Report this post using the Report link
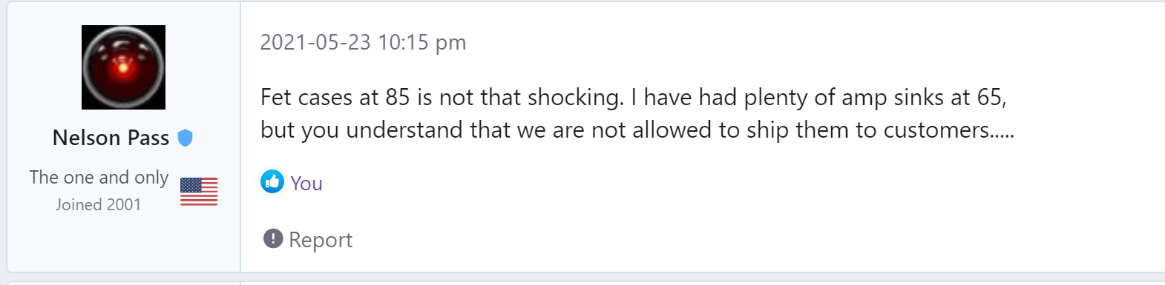The image size is (1165, 285). [x=321, y=240]
